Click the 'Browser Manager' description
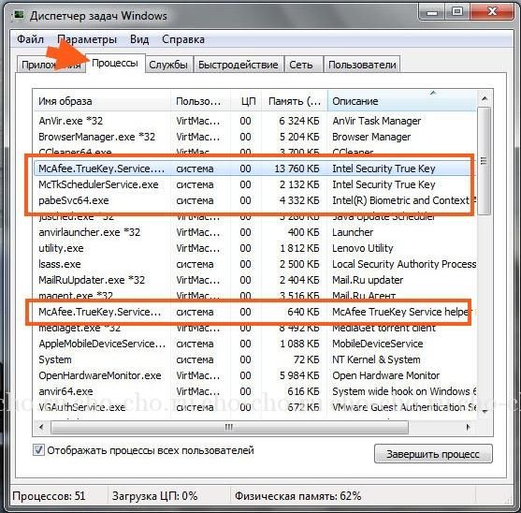Viewport: 521px width, 513px height. click(x=371, y=137)
